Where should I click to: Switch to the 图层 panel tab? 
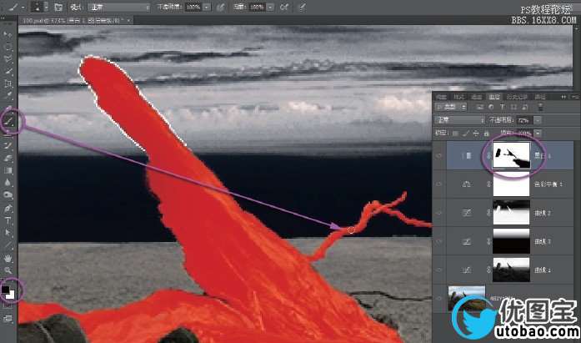click(494, 97)
